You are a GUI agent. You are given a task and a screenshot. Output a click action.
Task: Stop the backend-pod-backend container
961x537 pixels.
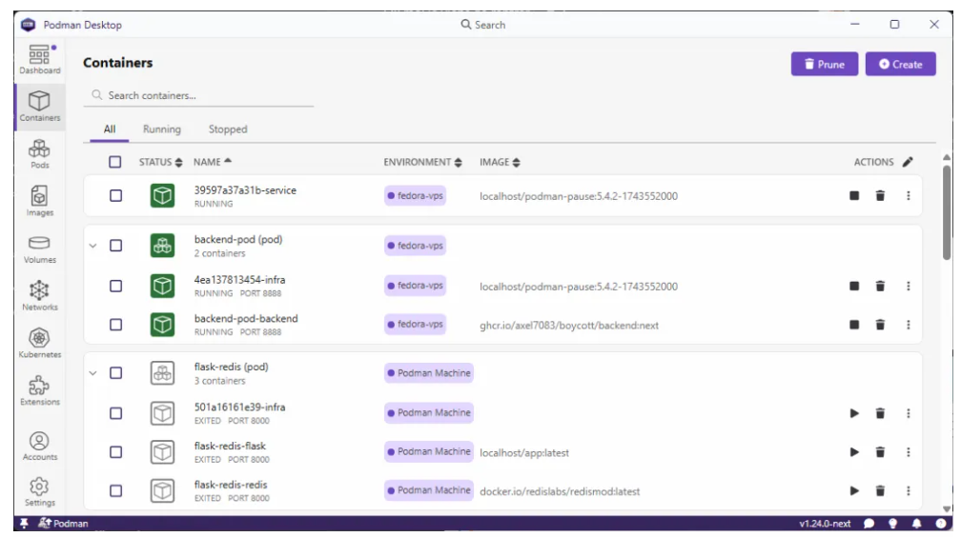854,325
